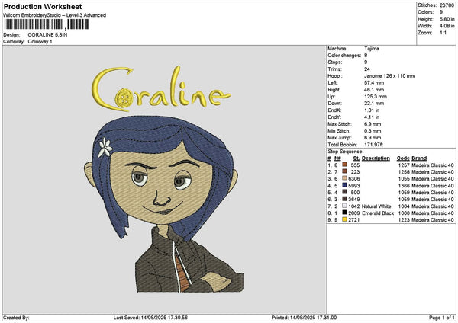Image resolution: width=458 pixels, height=323 pixels.
Task: Click the white flower hair clip
Action: coord(106,148)
